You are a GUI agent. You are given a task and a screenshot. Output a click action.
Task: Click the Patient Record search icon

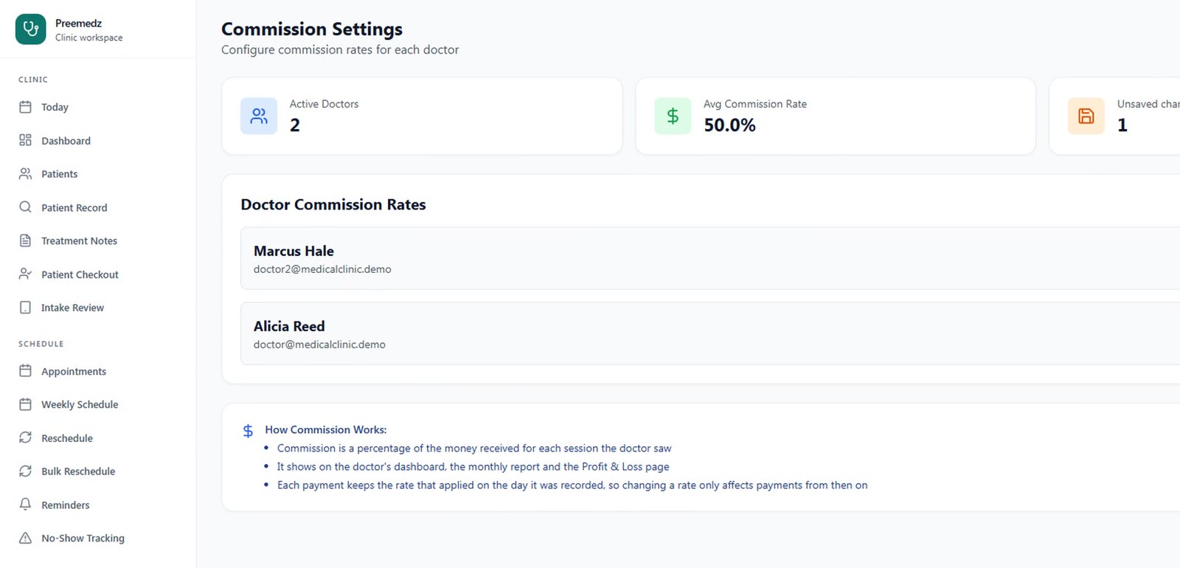[25, 207]
